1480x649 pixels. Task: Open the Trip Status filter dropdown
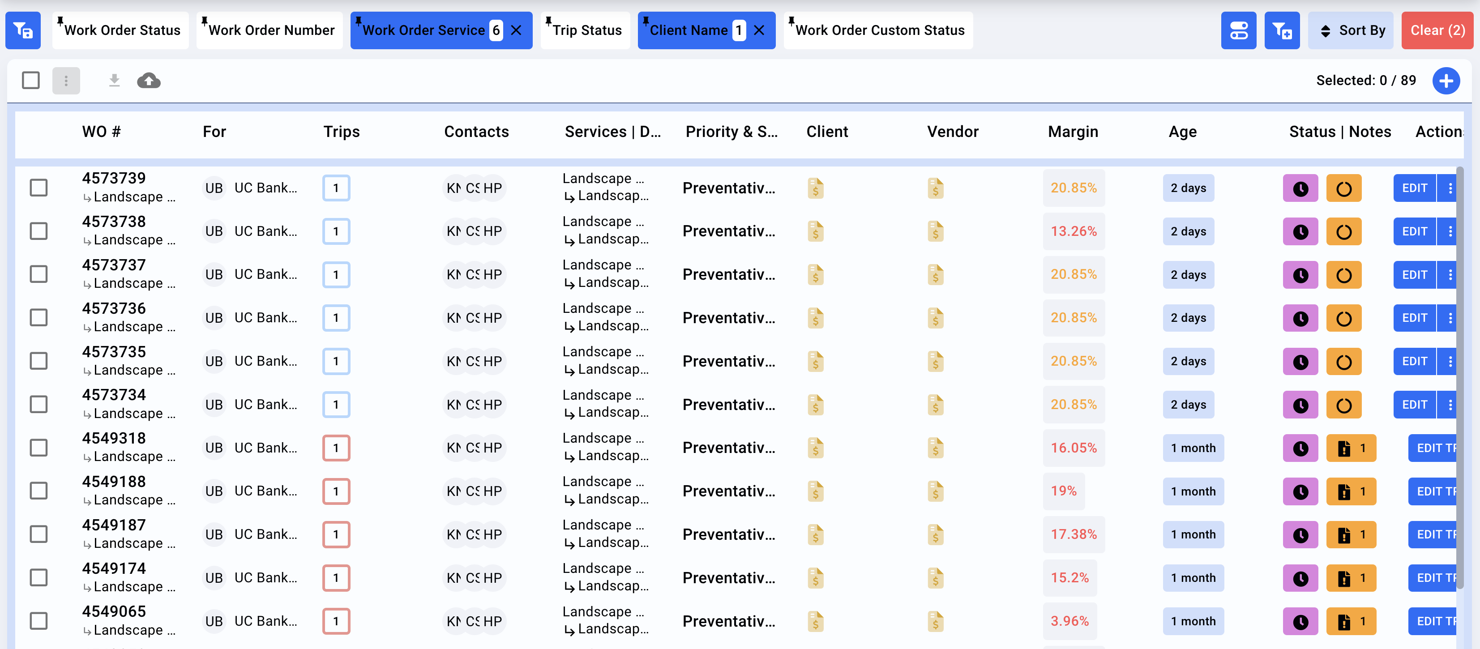click(585, 30)
